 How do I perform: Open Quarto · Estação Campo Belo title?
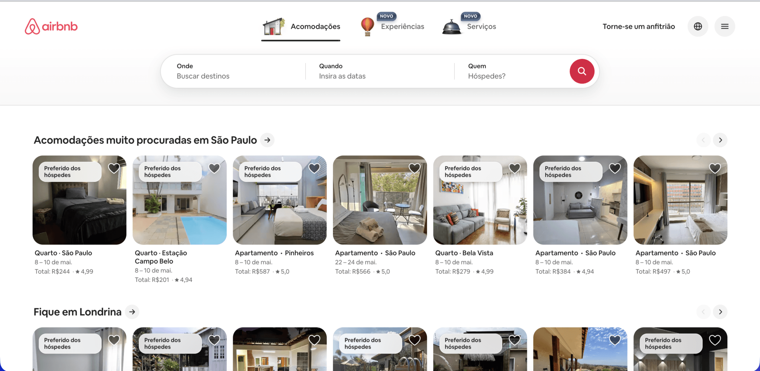point(161,257)
